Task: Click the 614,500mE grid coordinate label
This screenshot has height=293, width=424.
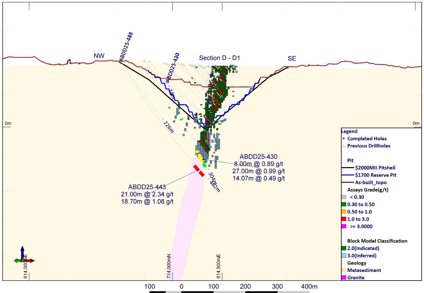Action: pyautogui.click(x=219, y=266)
